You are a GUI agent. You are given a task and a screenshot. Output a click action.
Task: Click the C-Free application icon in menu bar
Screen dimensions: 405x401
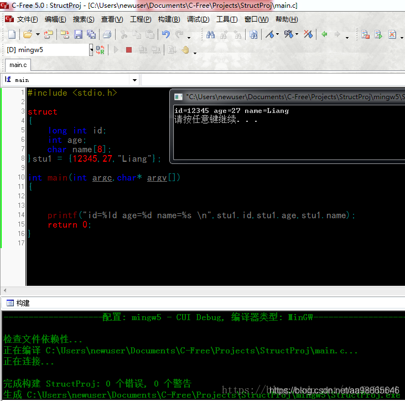(9, 19)
